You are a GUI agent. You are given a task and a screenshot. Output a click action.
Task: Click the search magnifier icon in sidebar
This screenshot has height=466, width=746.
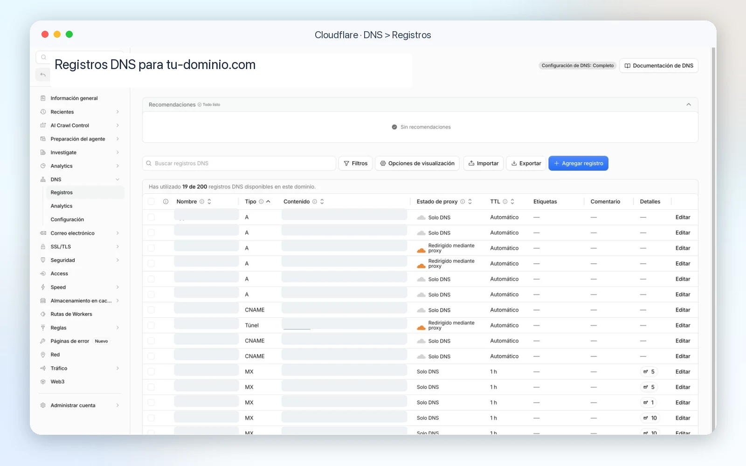click(43, 57)
